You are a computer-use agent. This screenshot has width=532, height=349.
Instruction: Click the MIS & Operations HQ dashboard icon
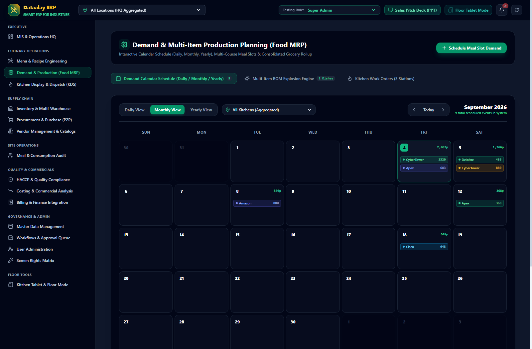point(11,37)
